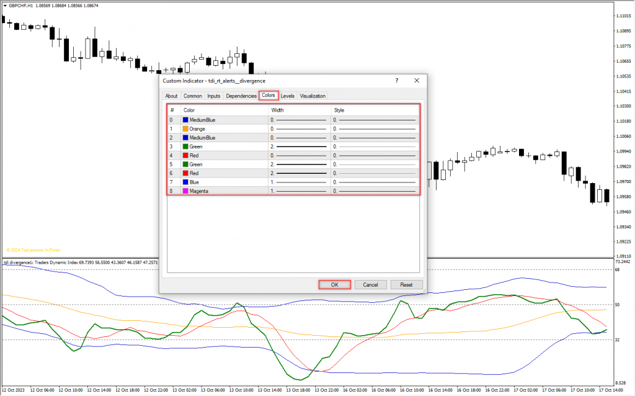The height and width of the screenshot is (396, 635).
Task: Close the Custom Indicator dialog
Action: (x=417, y=81)
